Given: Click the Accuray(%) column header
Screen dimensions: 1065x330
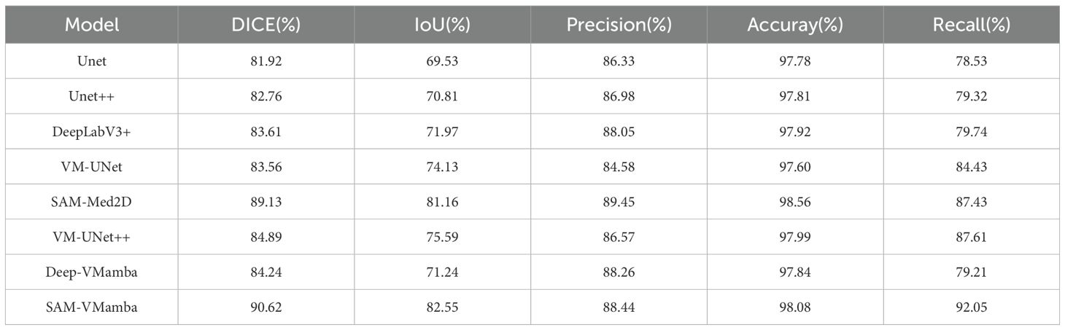Looking at the screenshot, I should [794, 25].
